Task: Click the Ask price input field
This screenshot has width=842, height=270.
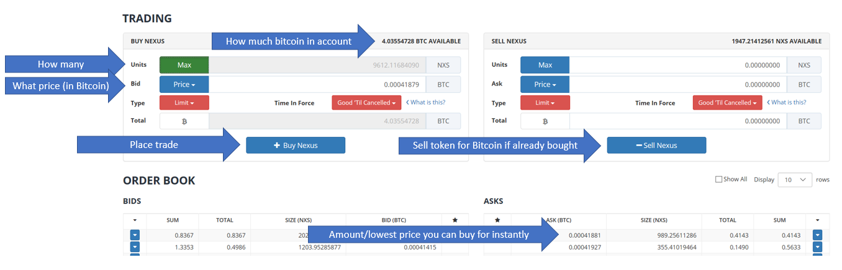Action: coord(678,84)
